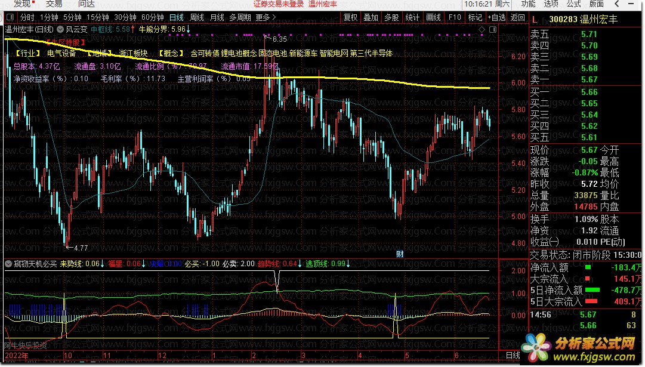This screenshot has height=367, width=645.
Task: Open F10 company info
Action: [455, 17]
